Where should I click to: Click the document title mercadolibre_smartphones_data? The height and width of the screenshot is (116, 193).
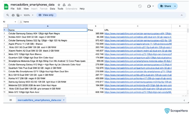[x=32, y=5]
